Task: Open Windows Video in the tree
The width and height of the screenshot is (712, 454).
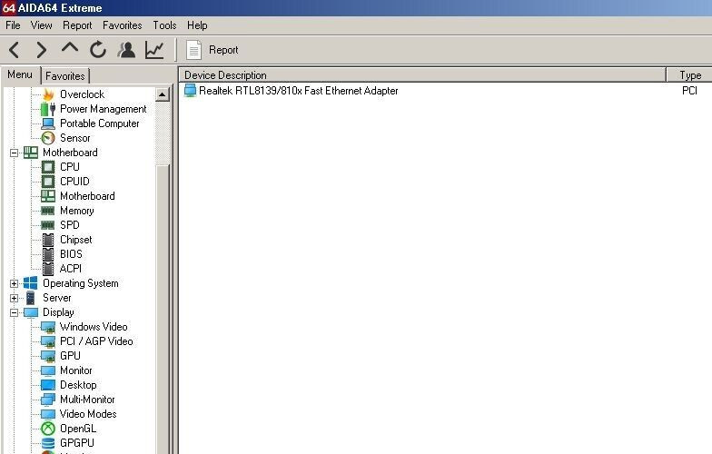Action: tap(94, 327)
